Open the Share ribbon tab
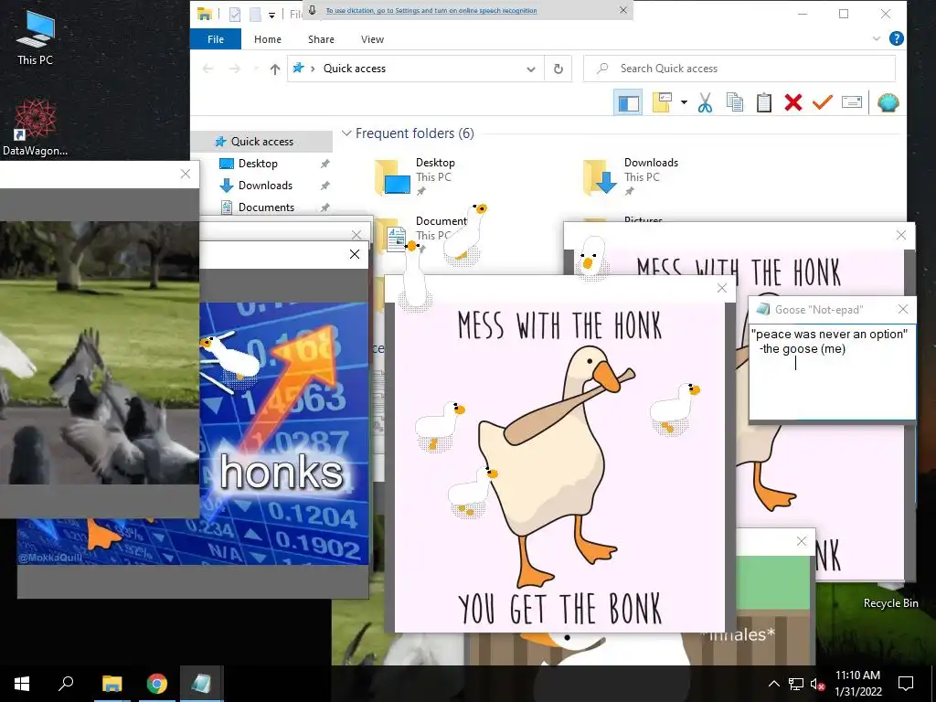936x702 pixels. (x=321, y=39)
